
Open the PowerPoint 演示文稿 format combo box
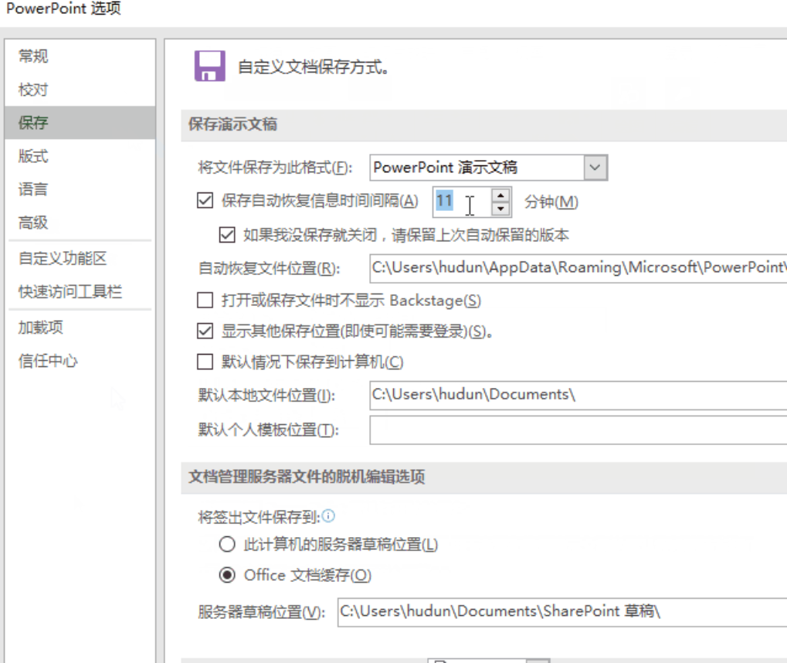488,167
